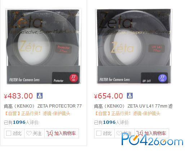Click the blue badge icon beside ¥654.00

130,96
